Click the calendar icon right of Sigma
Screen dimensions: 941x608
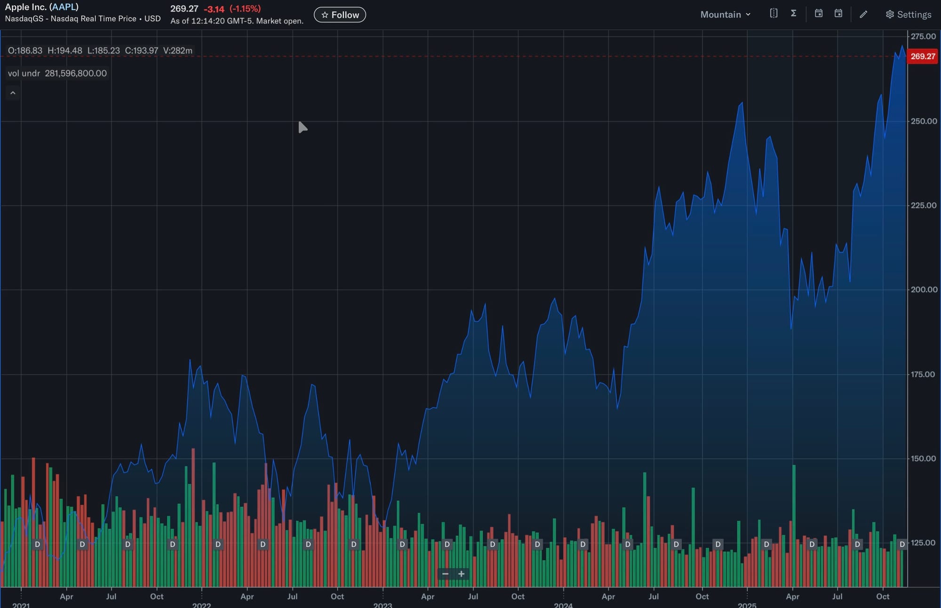click(x=819, y=14)
